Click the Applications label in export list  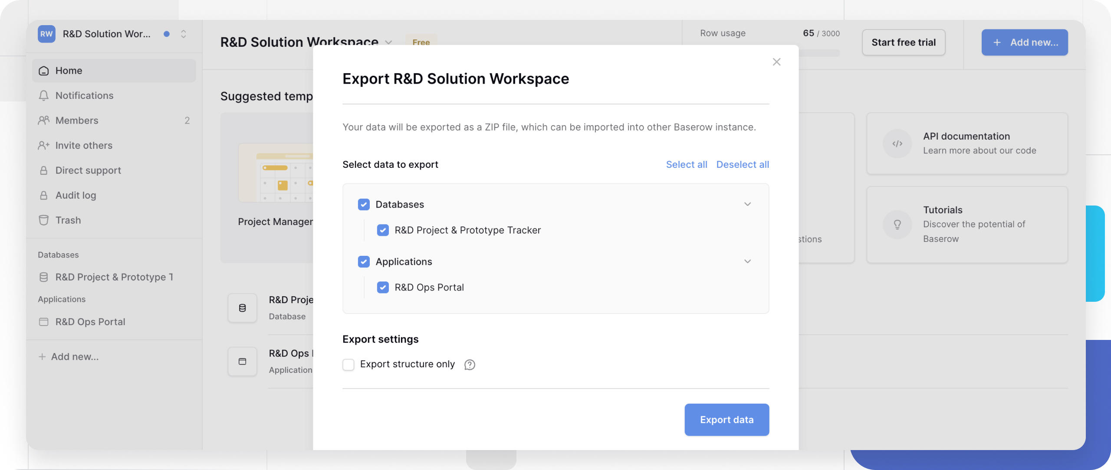(x=404, y=262)
